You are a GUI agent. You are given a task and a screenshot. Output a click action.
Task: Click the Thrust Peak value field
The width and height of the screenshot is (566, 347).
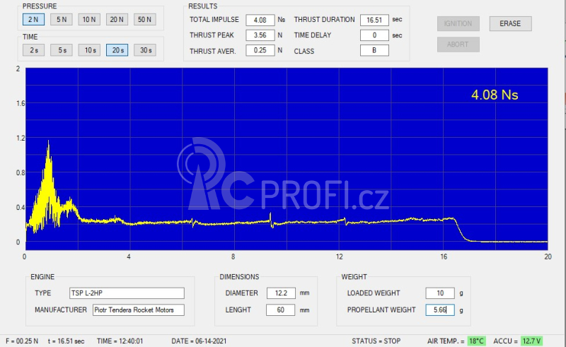[x=260, y=35]
